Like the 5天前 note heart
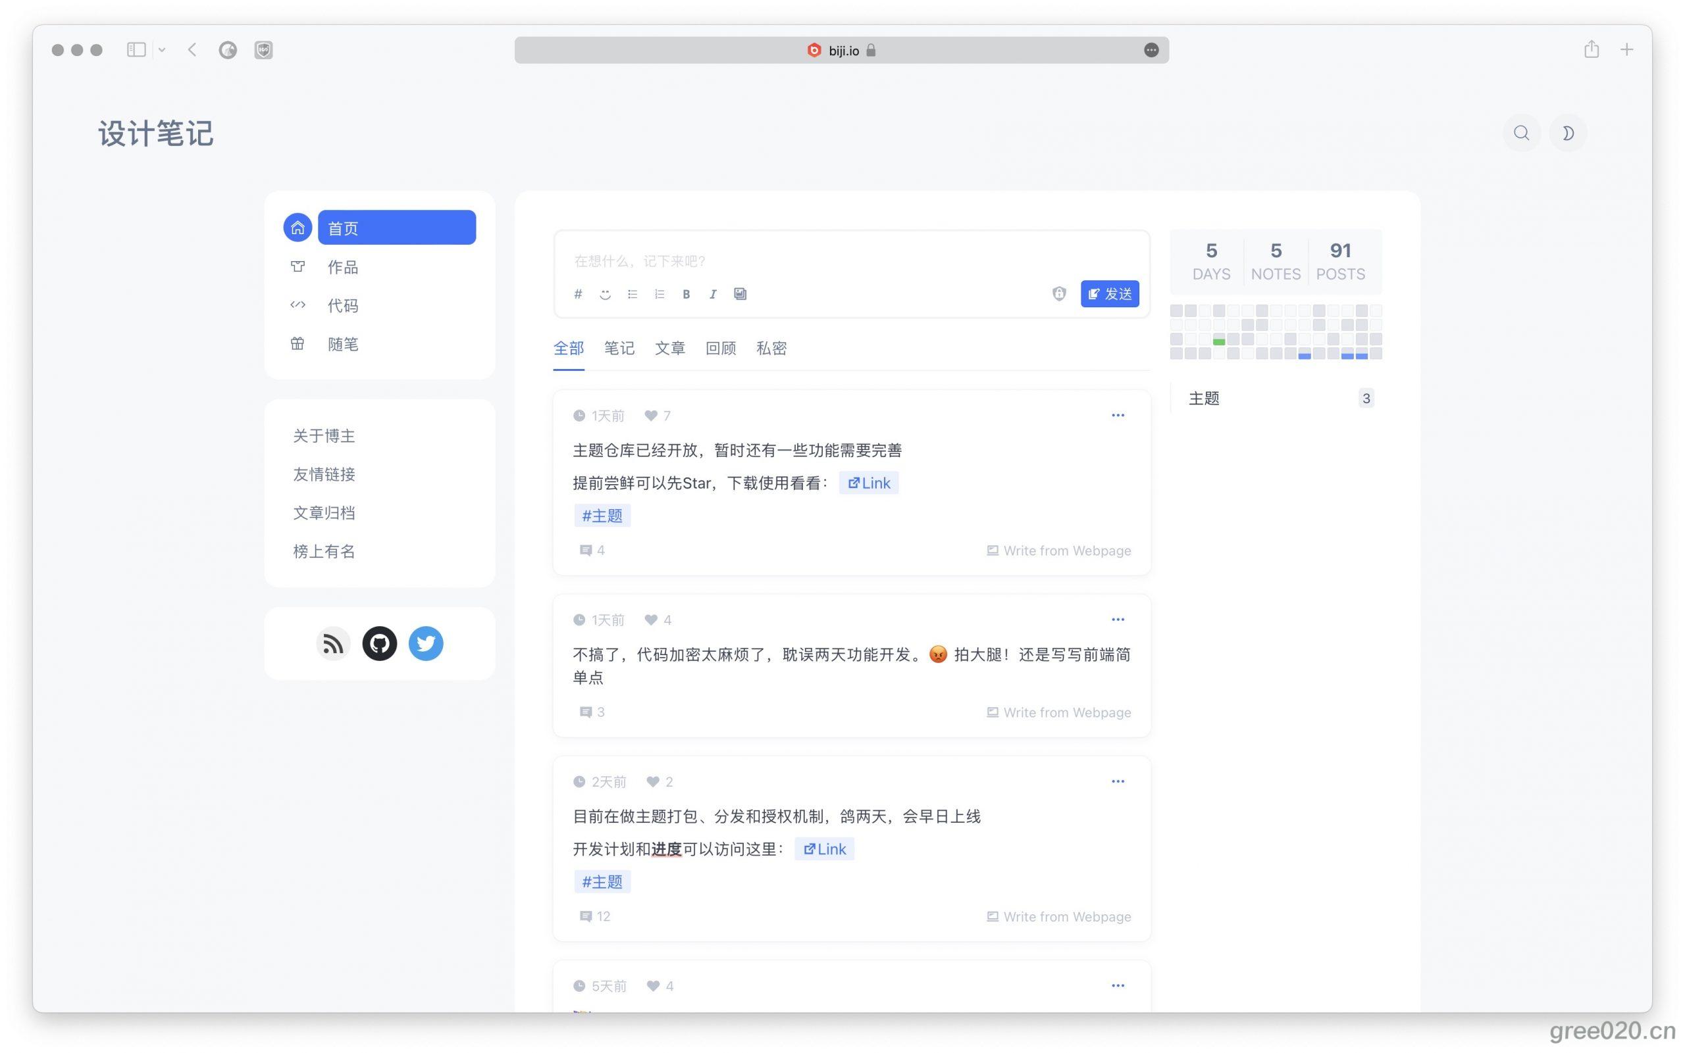Image resolution: width=1685 pixels, height=1053 pixels. coord(653,985)
